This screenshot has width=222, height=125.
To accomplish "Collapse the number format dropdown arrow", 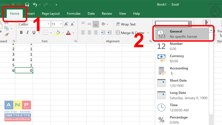I will [190, 24].
